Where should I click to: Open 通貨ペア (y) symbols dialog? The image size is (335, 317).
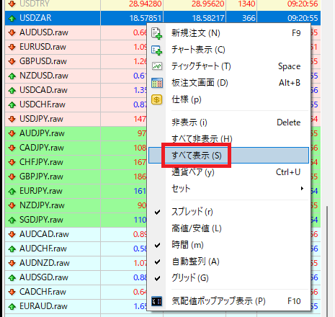click(x=228, y=172)
